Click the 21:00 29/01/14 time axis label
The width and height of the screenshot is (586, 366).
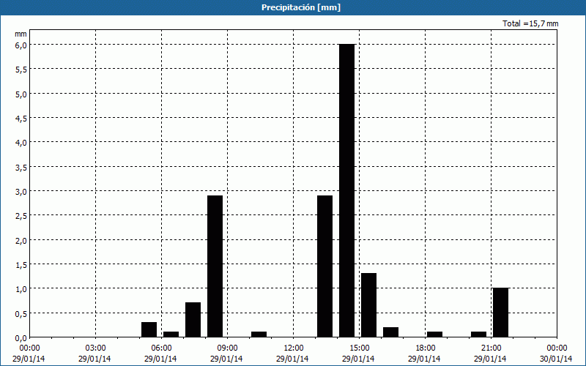point(490,354)
